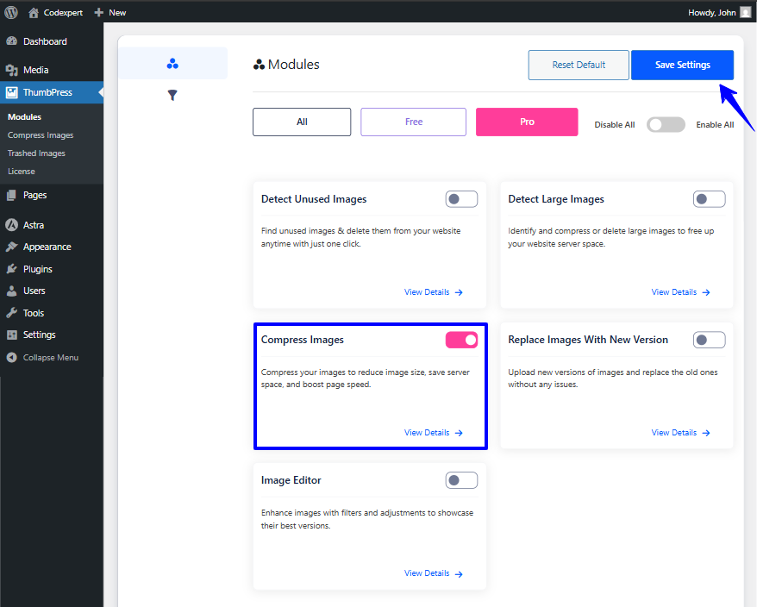Viewport: 757px width, 607px height.
Task: Click the Codexpert home icon
Action: (34, 13)
